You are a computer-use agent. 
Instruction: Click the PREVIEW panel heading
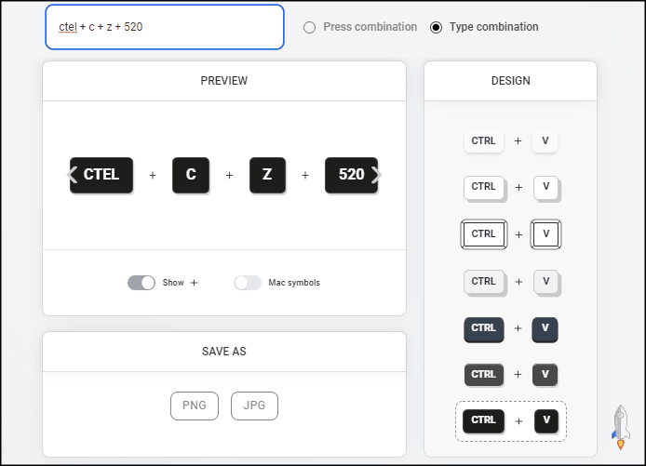(224, 81)
